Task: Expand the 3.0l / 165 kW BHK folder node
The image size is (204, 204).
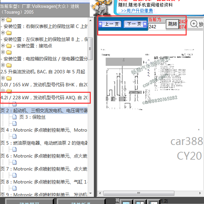Action: coord(3,78)
